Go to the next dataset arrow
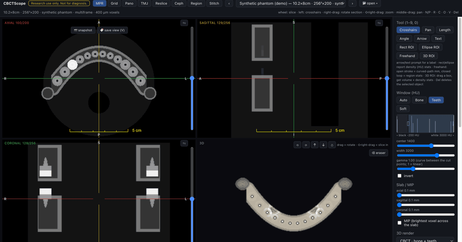462x242 pixels. click(x=352, y=3)
